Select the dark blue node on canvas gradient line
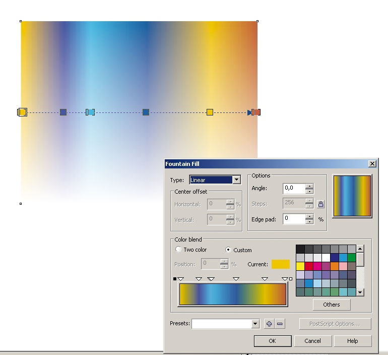This screenshot has width=388, height=355. 63,112
